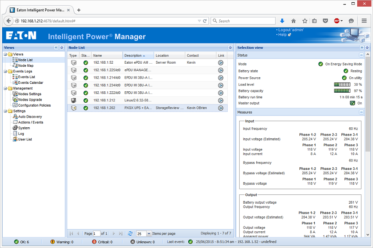
Task: Bookmark page with star icon
Action: (x=305, y=21)
